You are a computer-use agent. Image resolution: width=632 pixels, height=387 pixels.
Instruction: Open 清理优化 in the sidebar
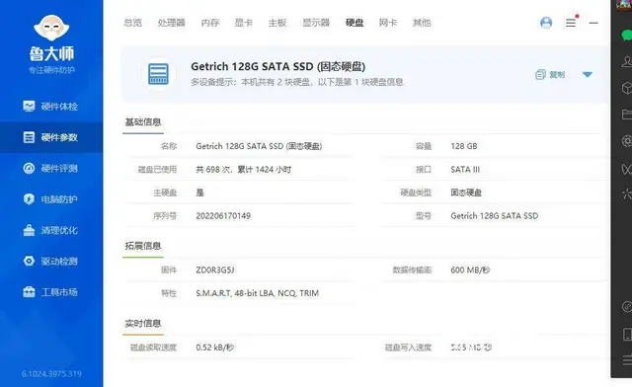[x=50, y=230]
